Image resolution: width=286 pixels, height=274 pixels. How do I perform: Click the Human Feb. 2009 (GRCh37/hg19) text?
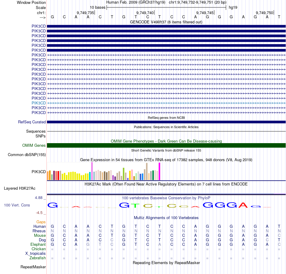click(136, 2)
